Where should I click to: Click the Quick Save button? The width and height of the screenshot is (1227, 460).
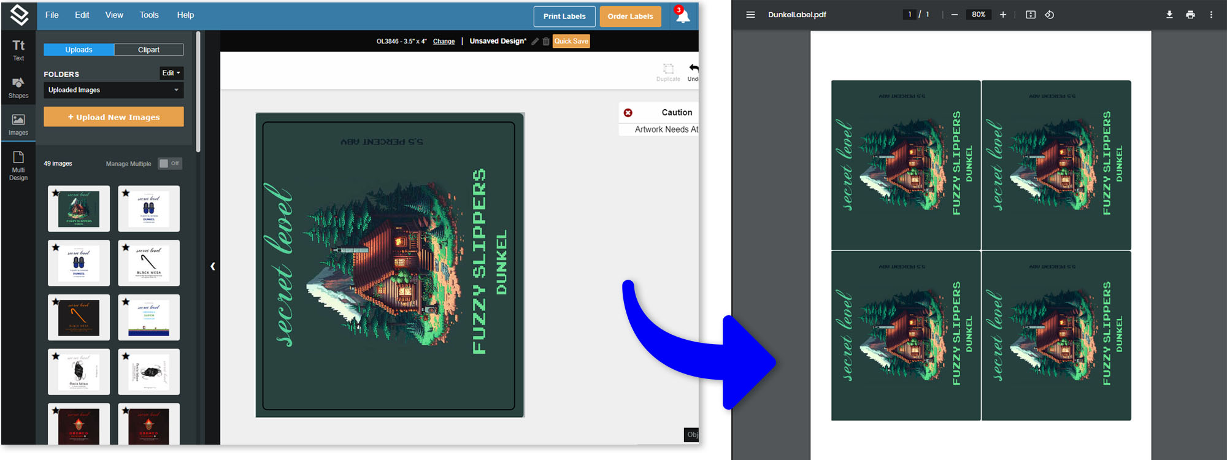571,42
